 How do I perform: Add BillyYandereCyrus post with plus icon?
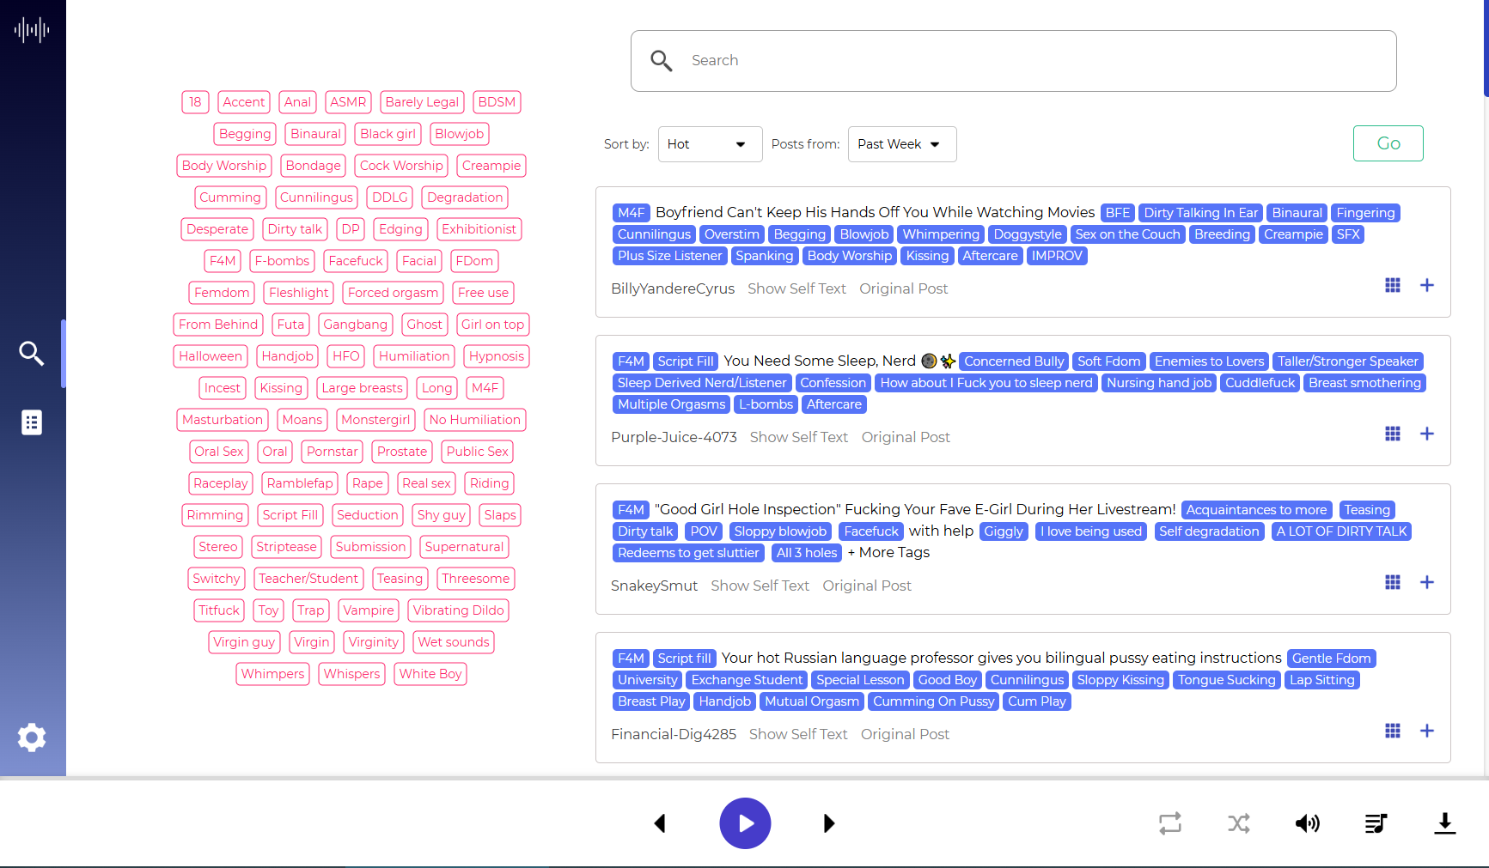(x=1427, y=285)
